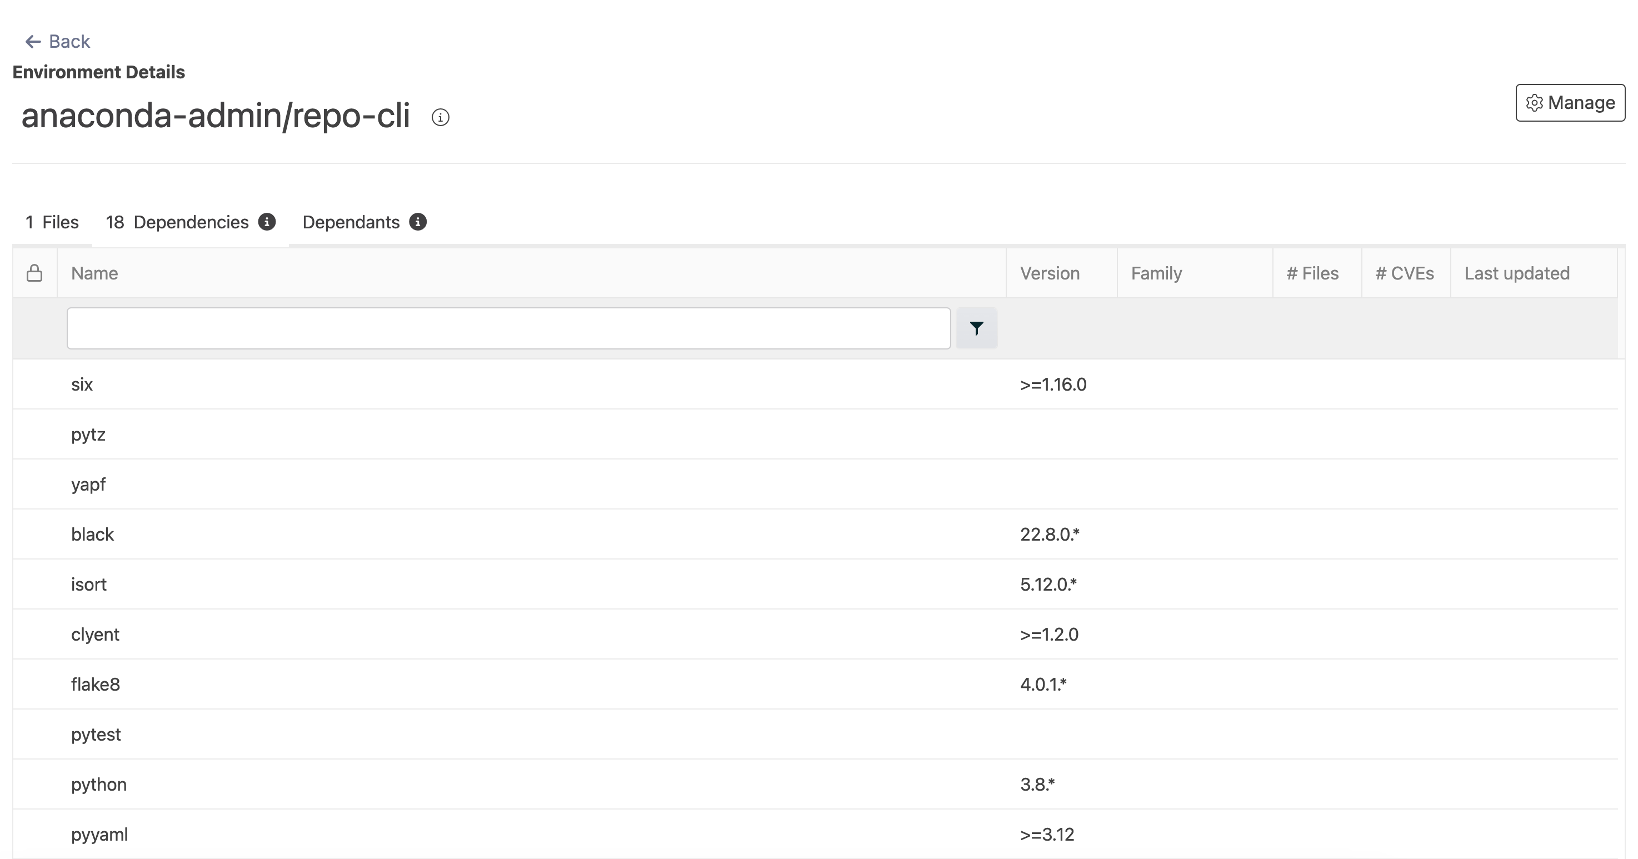This screenshot has height=859, width=1638.
Task: Sort by Last updated column header
Action: 1516,273
